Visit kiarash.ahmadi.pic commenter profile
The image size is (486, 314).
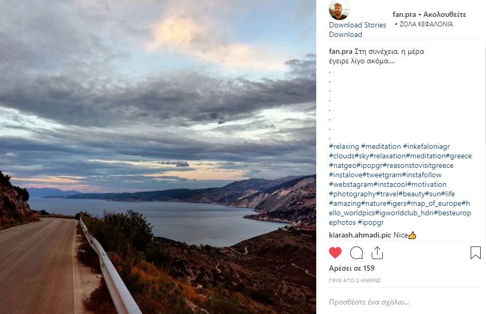[360, 235]
